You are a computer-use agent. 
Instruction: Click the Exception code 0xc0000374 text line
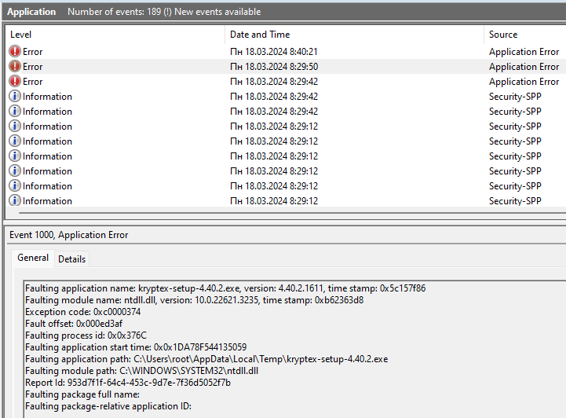pyautogui.click(x=82, y=312)
